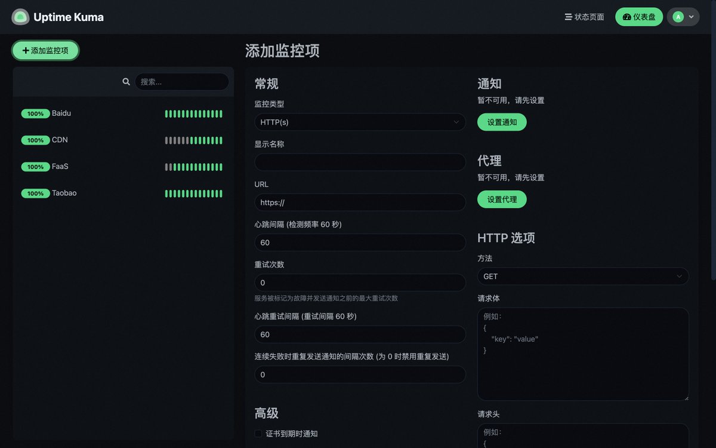This screenshot has width=716, height=448.
Task: Click the 设置通知 button
Action: pos(502,122)
